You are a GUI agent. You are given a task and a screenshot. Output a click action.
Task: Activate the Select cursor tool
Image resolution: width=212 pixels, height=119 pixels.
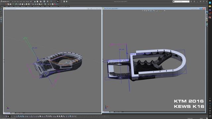[x=58, y=1]
